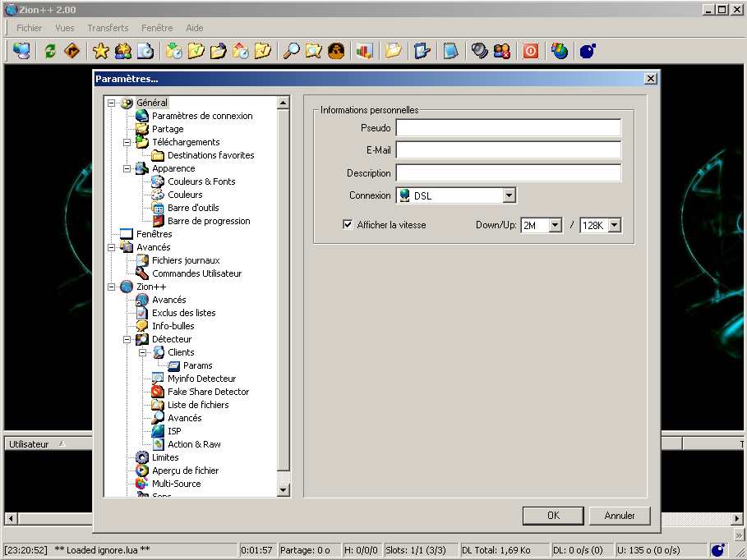Open the Transferts menu

(108, 28)
